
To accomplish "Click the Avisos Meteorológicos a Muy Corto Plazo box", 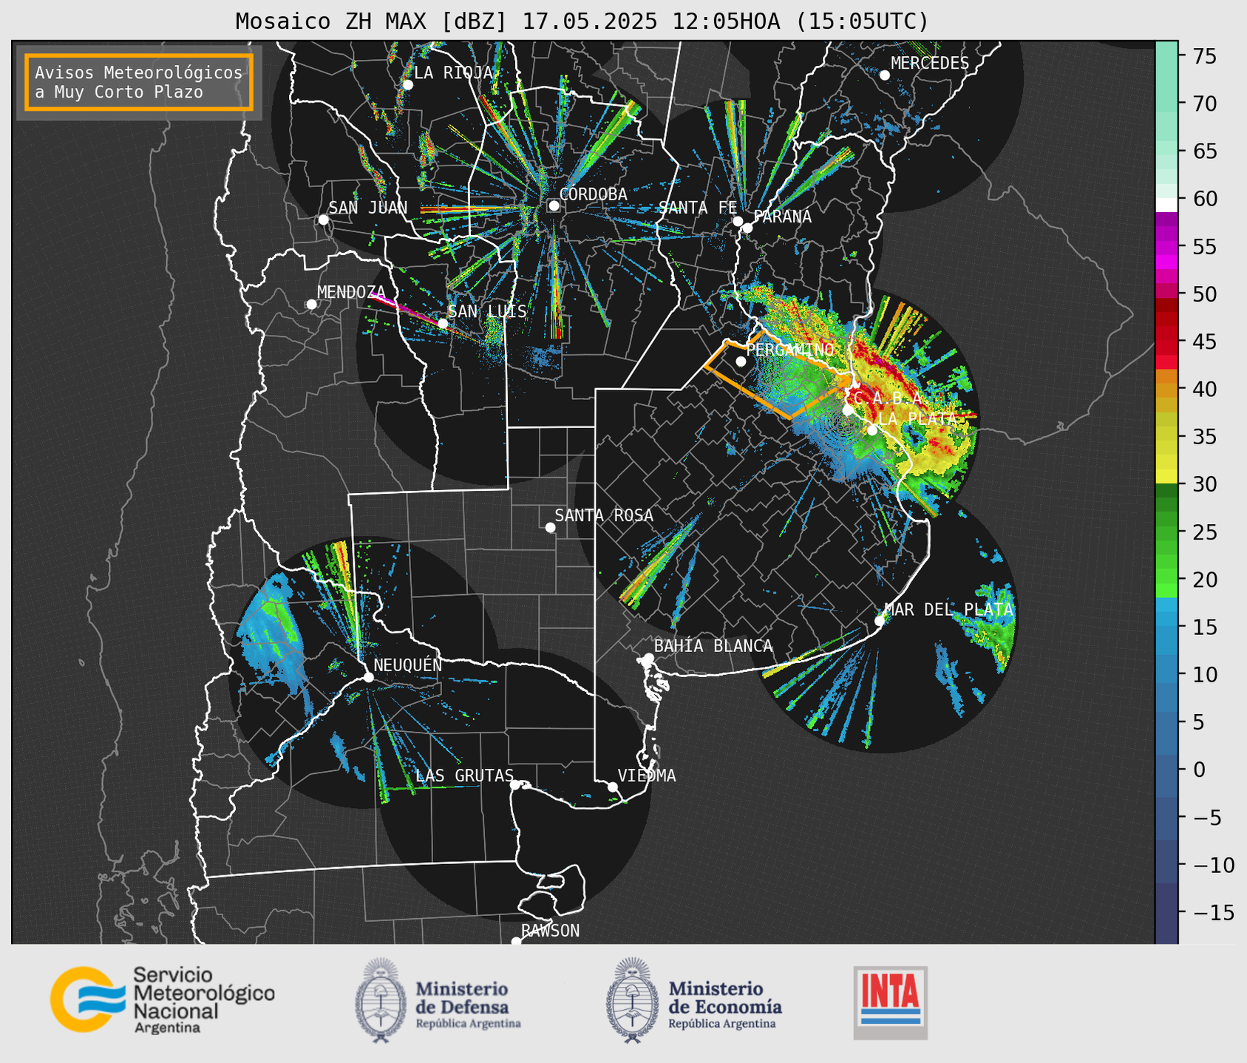I will (x=139, y=82).
